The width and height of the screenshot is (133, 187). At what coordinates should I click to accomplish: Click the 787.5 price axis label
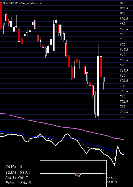click(x=124, y=91)
